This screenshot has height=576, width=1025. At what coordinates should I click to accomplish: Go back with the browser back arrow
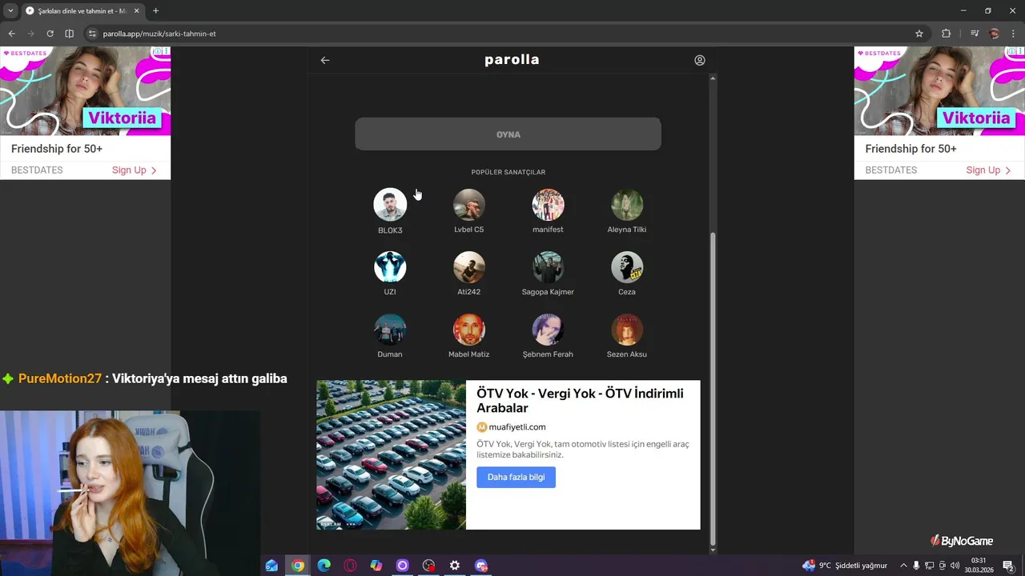[11, 34]
